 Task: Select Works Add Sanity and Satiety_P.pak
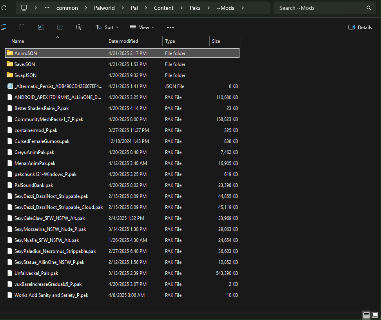(51, 295)
